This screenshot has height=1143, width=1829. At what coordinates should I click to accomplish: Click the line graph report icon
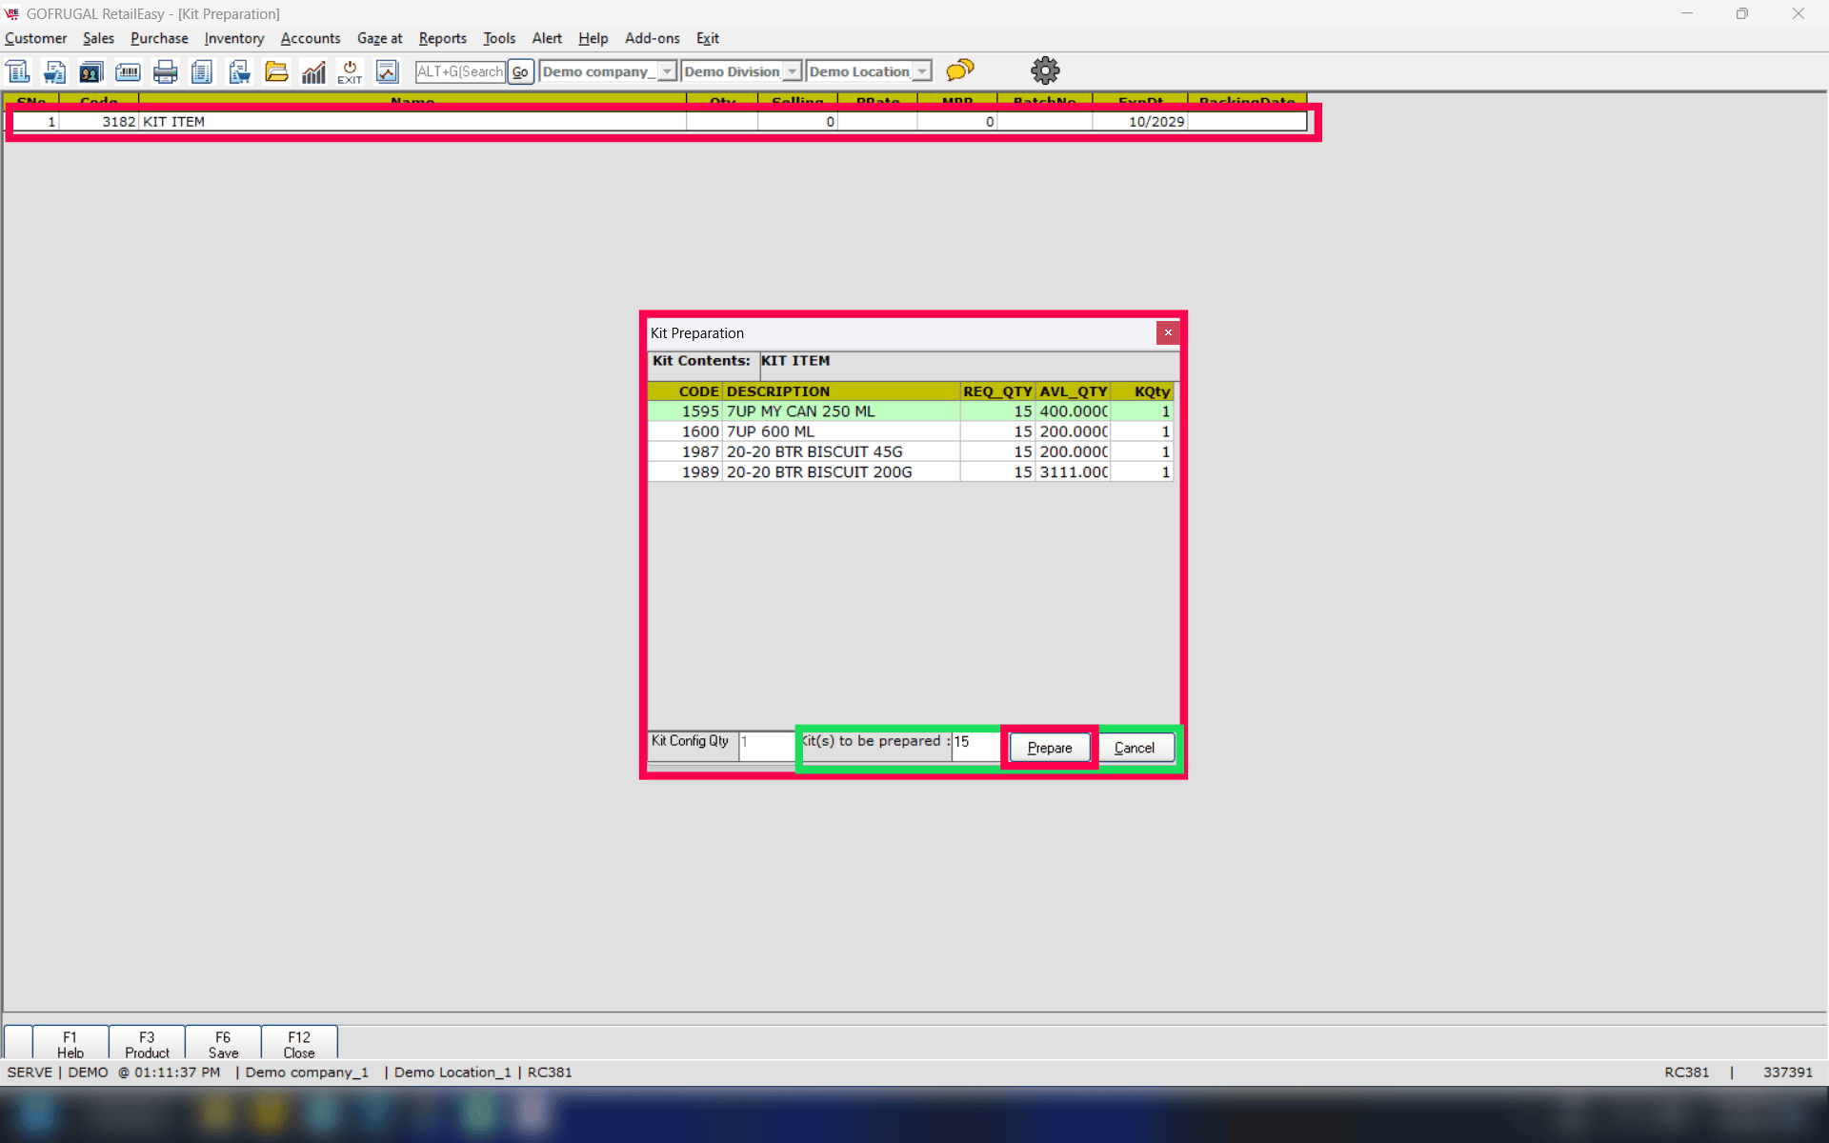(x=387, y=71)
